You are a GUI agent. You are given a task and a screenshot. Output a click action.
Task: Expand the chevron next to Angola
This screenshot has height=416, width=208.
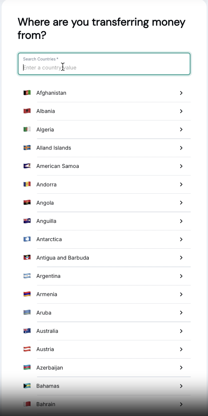point(181,203)
